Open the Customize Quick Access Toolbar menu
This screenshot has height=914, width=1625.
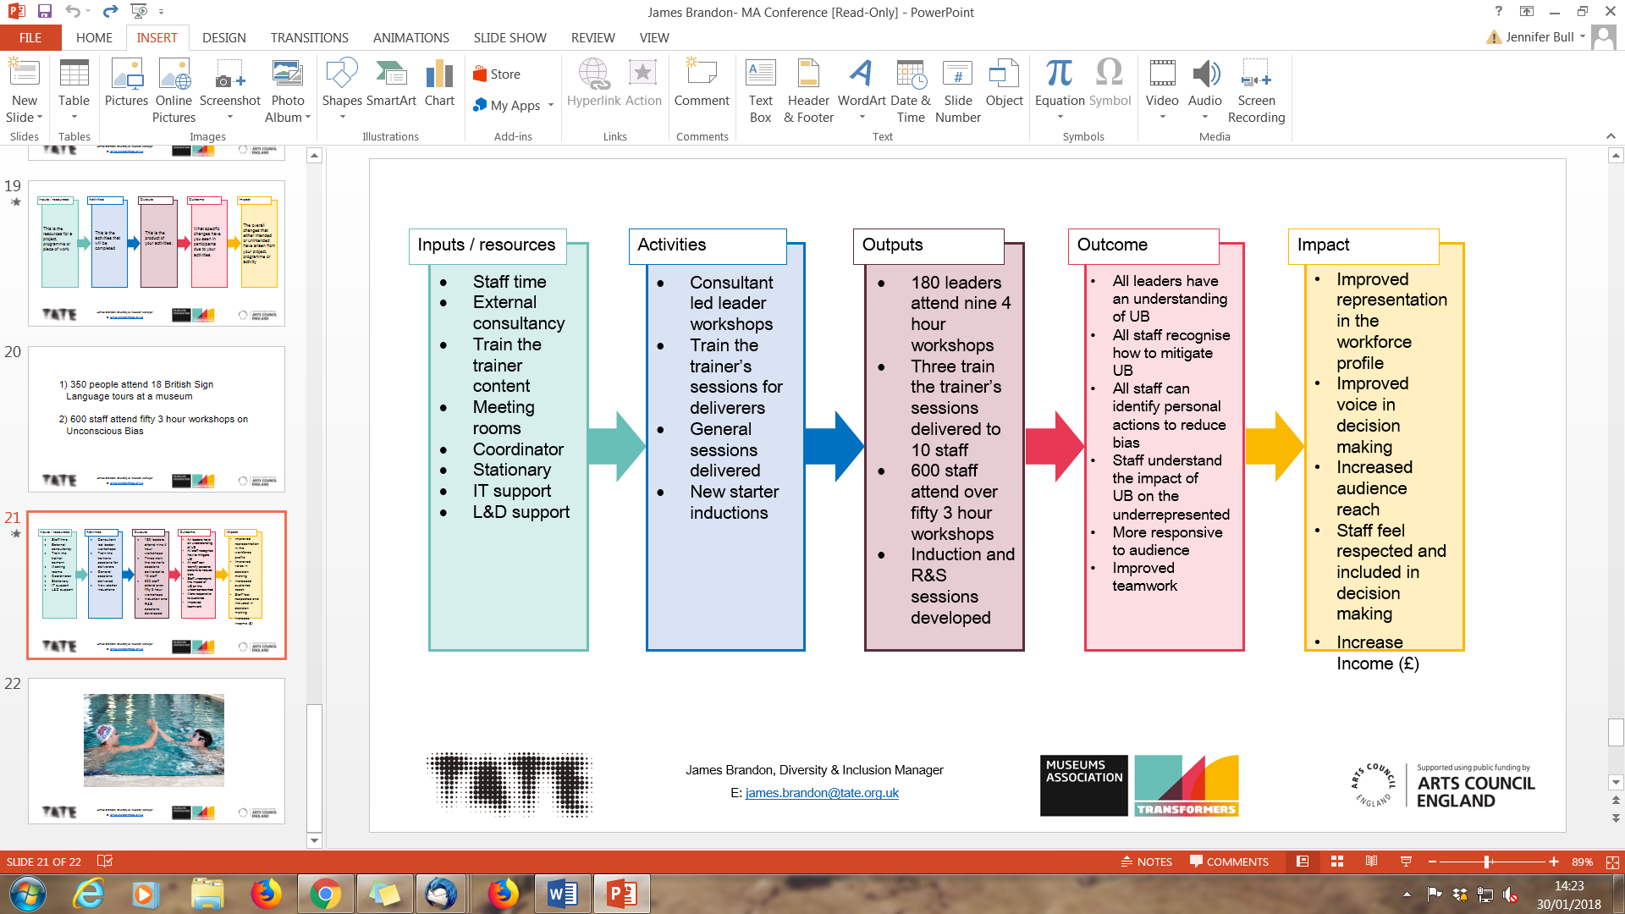[161, 12]
